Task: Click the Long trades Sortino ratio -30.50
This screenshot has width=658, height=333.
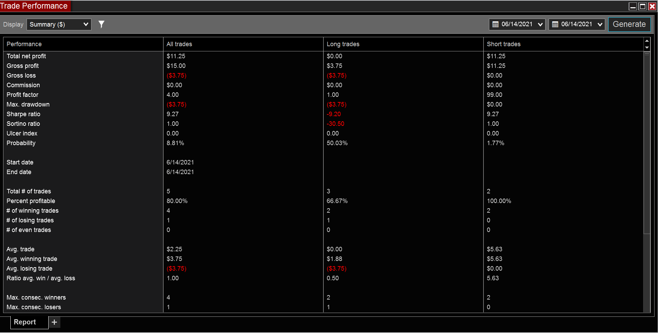Action: [335, 124]
